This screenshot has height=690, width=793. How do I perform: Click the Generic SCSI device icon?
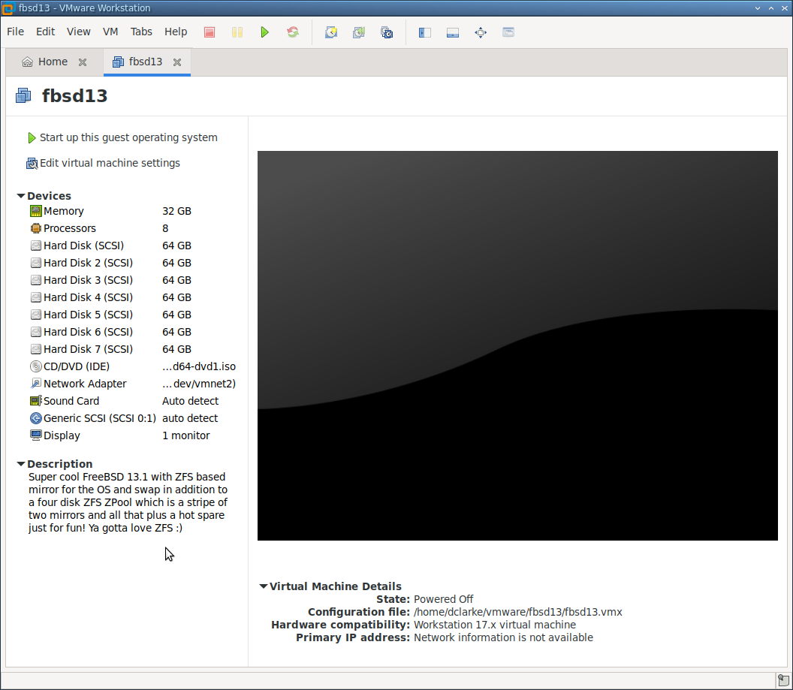[36, 418]
